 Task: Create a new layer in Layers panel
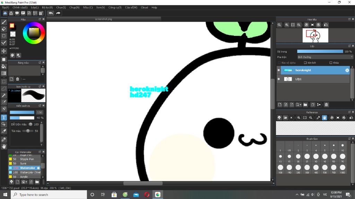(280, 105)
